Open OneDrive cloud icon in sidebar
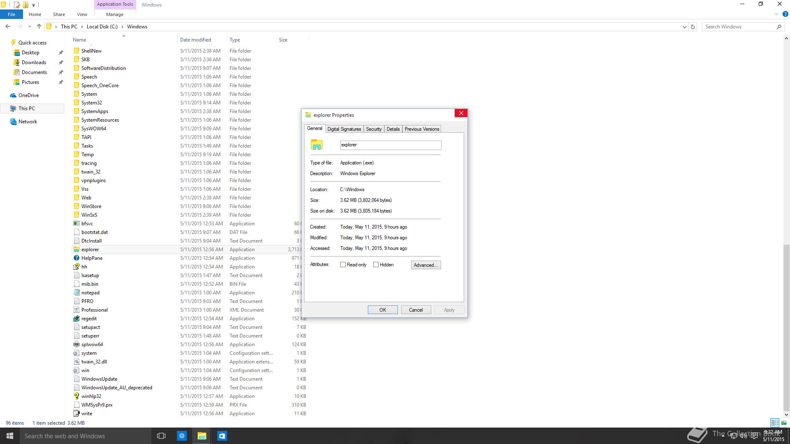This screenshot has width=790, height=444. (13, 95)
